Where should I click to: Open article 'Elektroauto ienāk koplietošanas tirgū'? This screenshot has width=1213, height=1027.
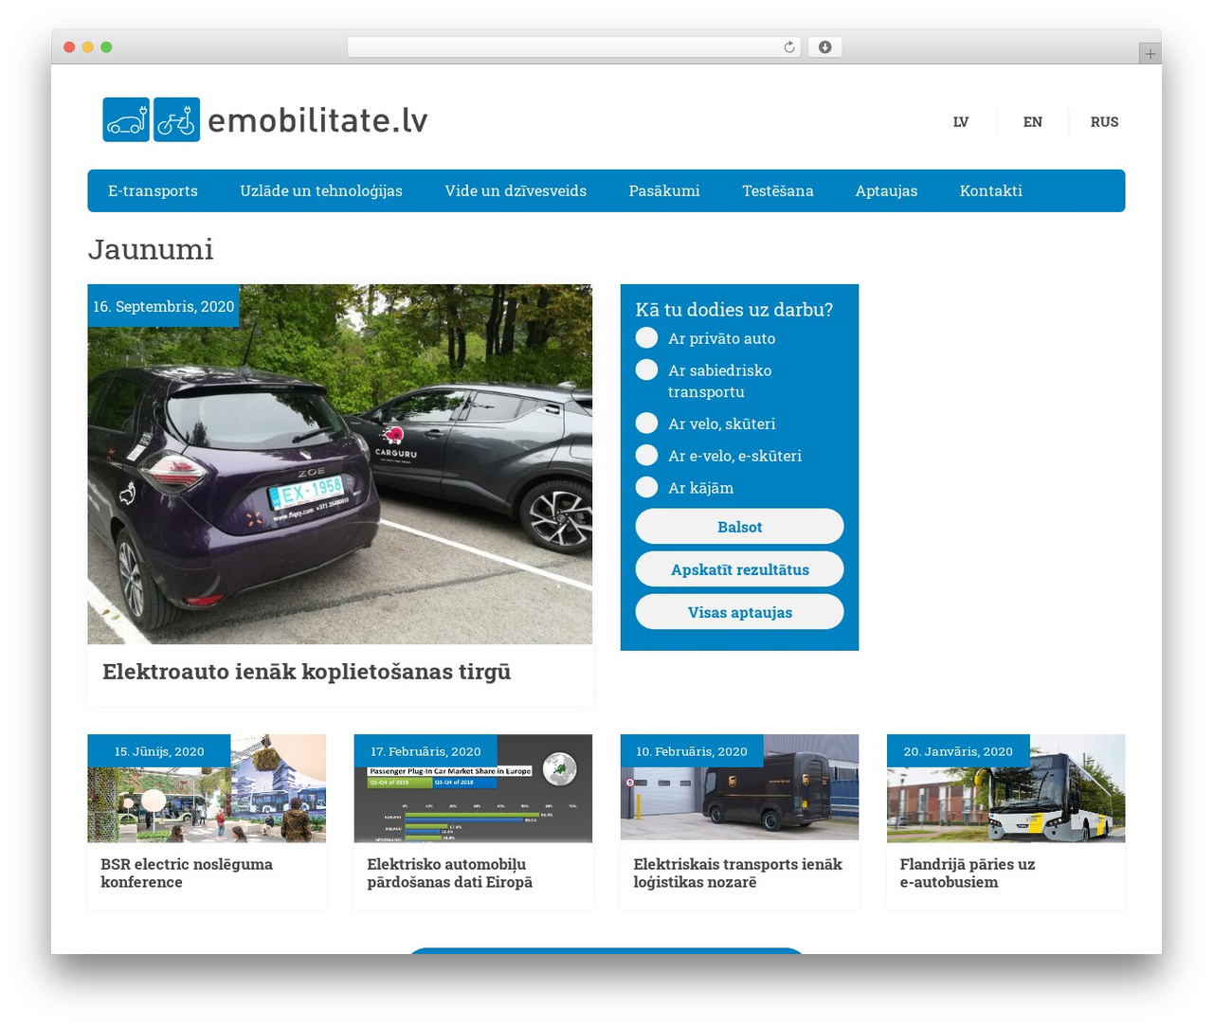click(x=306, y=672)
